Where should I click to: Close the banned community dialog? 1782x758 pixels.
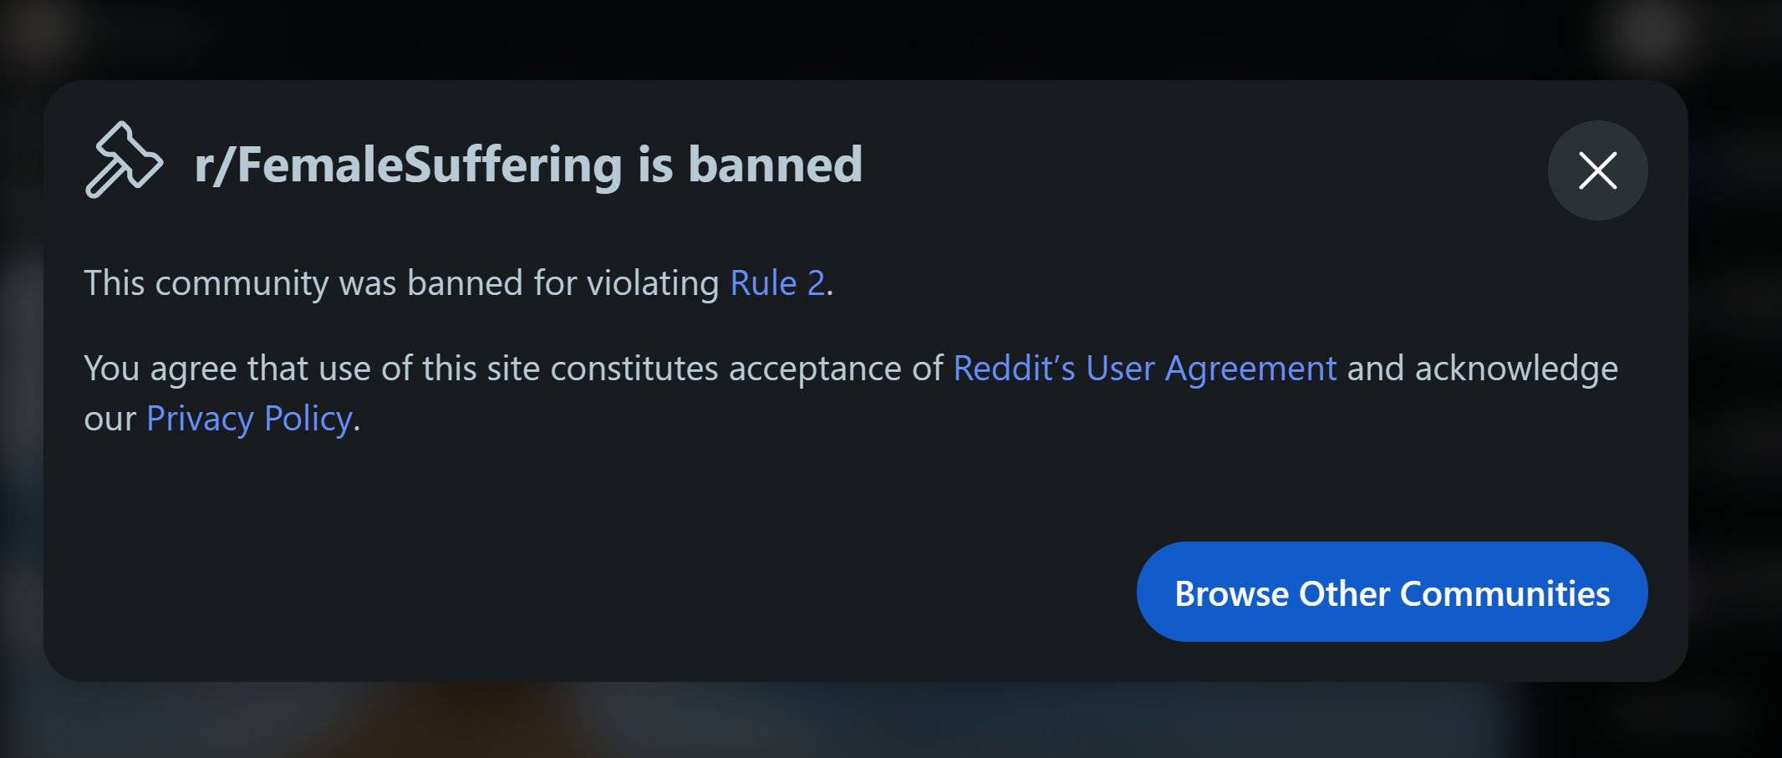(x=1597, y=170)
